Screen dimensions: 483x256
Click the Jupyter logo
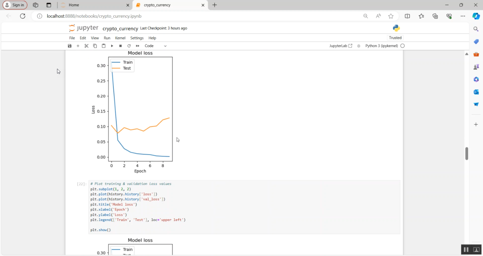84,28
